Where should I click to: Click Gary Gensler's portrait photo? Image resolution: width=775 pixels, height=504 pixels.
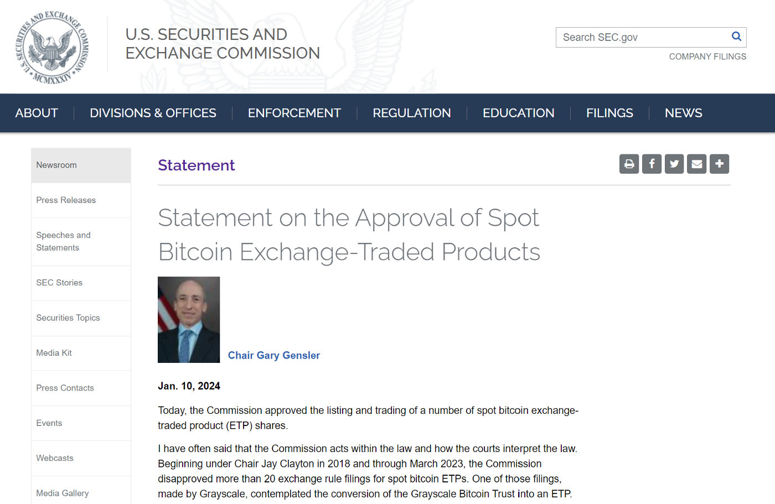[x=189, y=320]
